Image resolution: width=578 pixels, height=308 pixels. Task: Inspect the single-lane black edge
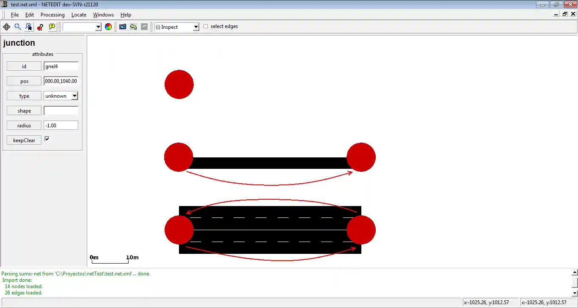click(270, 163)
